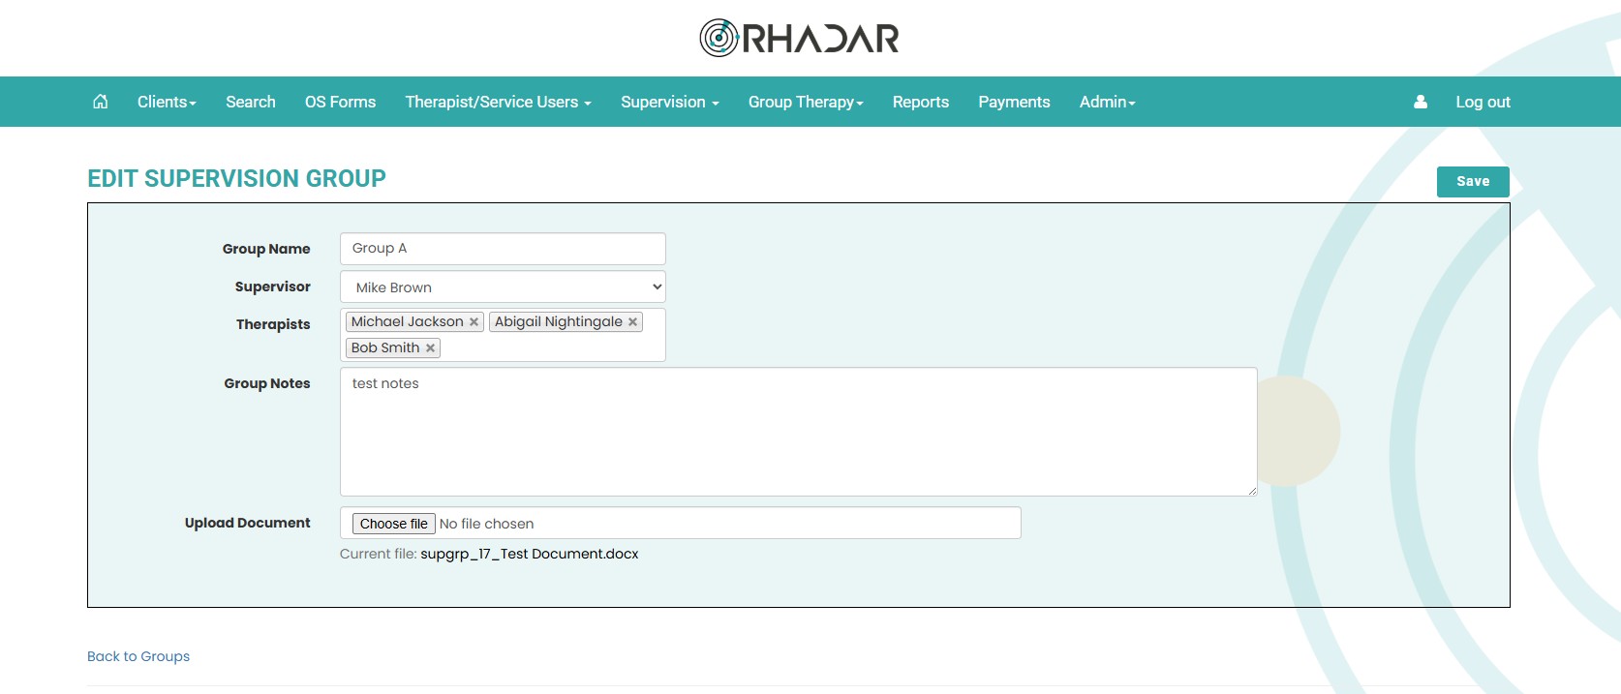Open the Supervisor select box

(x=503, y=287)
